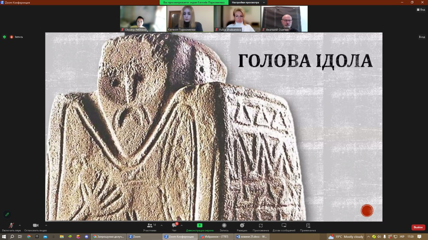Open the Примечания notes tool

click(308, 227)
